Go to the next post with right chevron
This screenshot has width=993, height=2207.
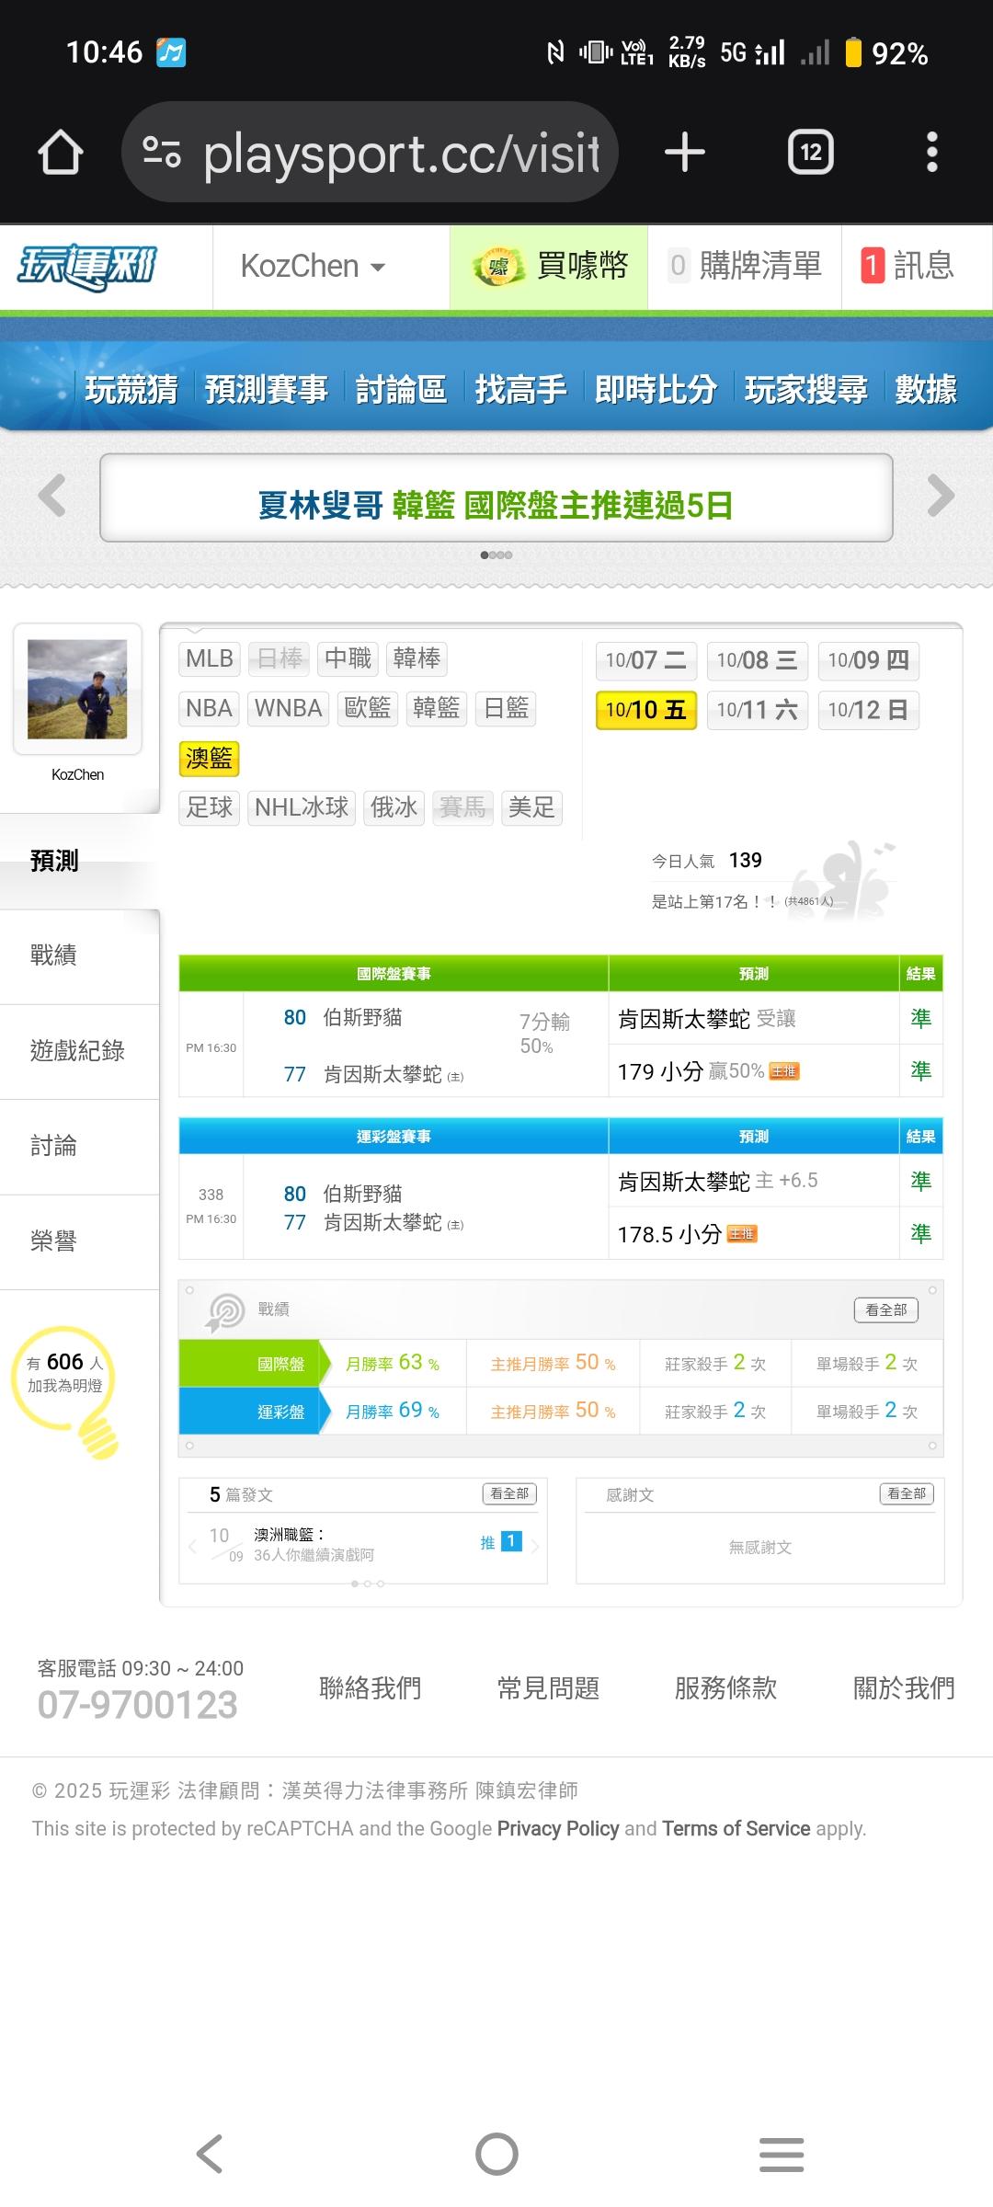(x=535, y=1546)
